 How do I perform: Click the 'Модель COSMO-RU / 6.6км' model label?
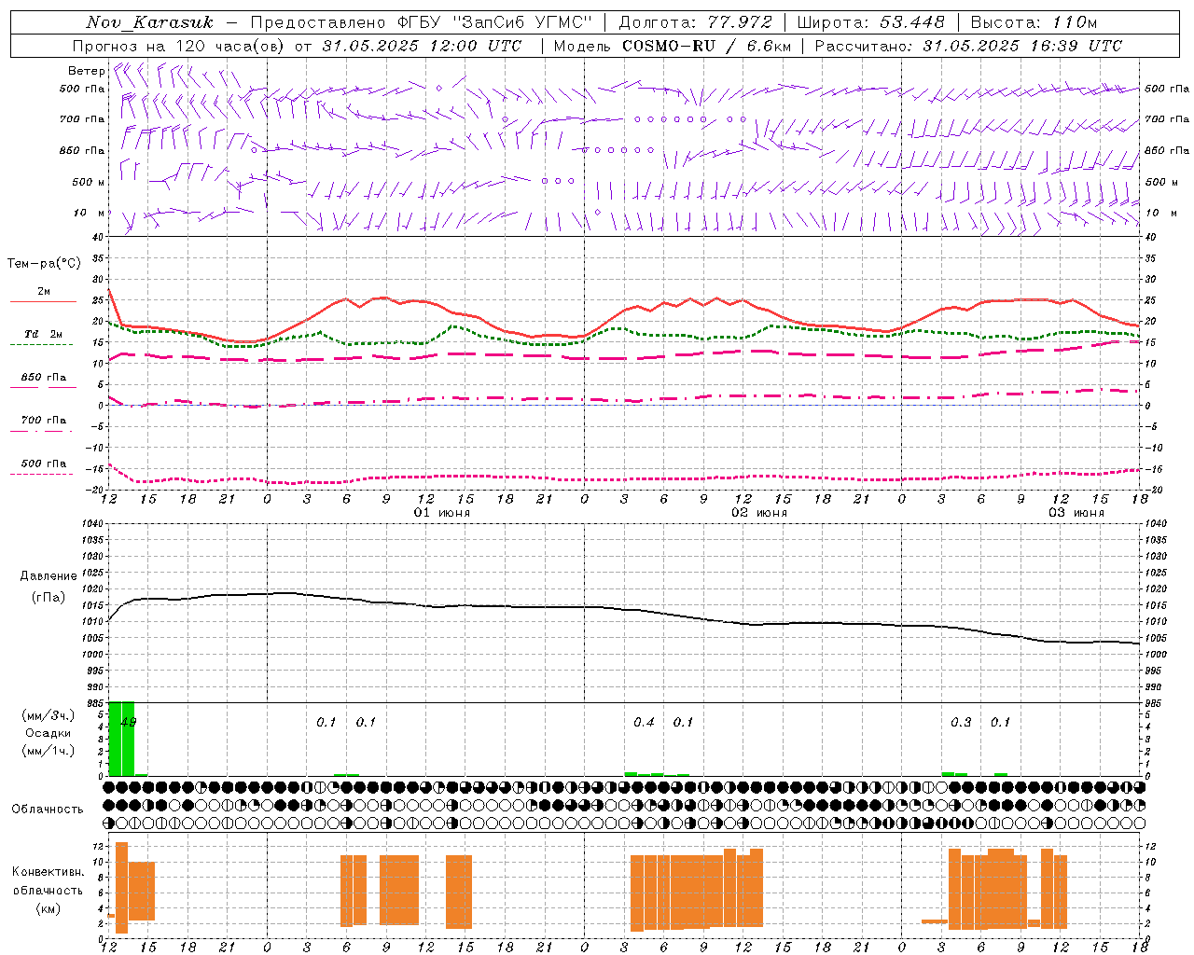(673, 46)
